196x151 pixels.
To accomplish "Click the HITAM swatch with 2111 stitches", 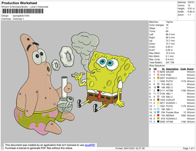I will (158, 90).
